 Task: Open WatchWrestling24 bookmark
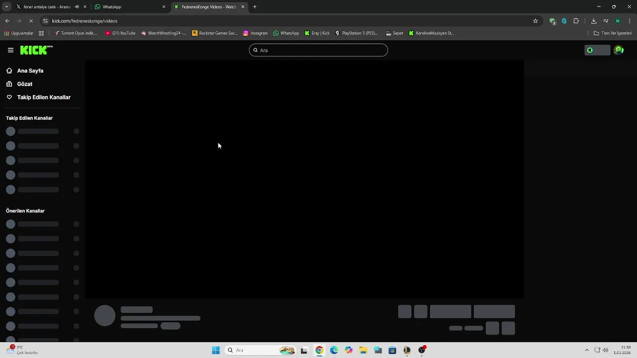point(164,33)
